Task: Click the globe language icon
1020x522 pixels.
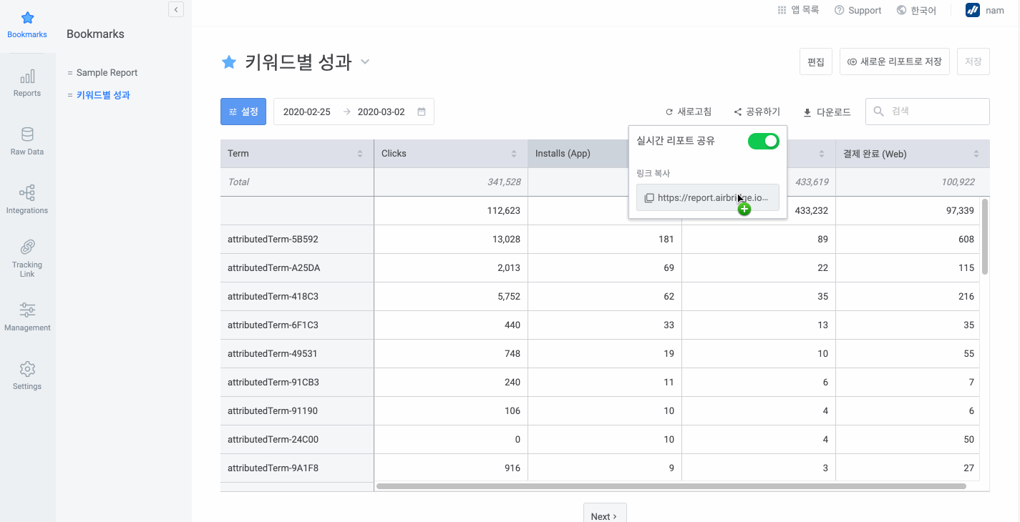Action: click(901, 10)
